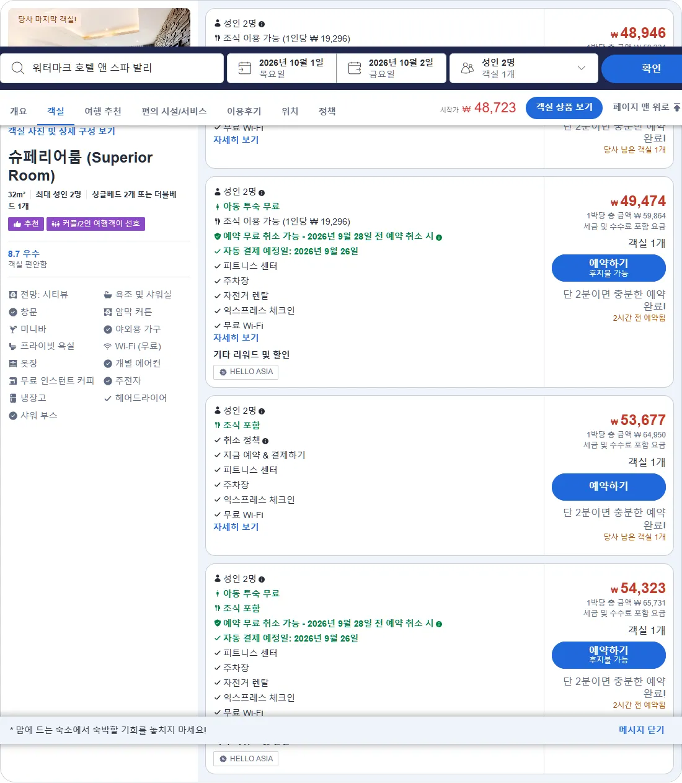Expand the guest and room count dropdown arrow
The height and width of the screenshot is (783, 682).
tap(582, 68)
